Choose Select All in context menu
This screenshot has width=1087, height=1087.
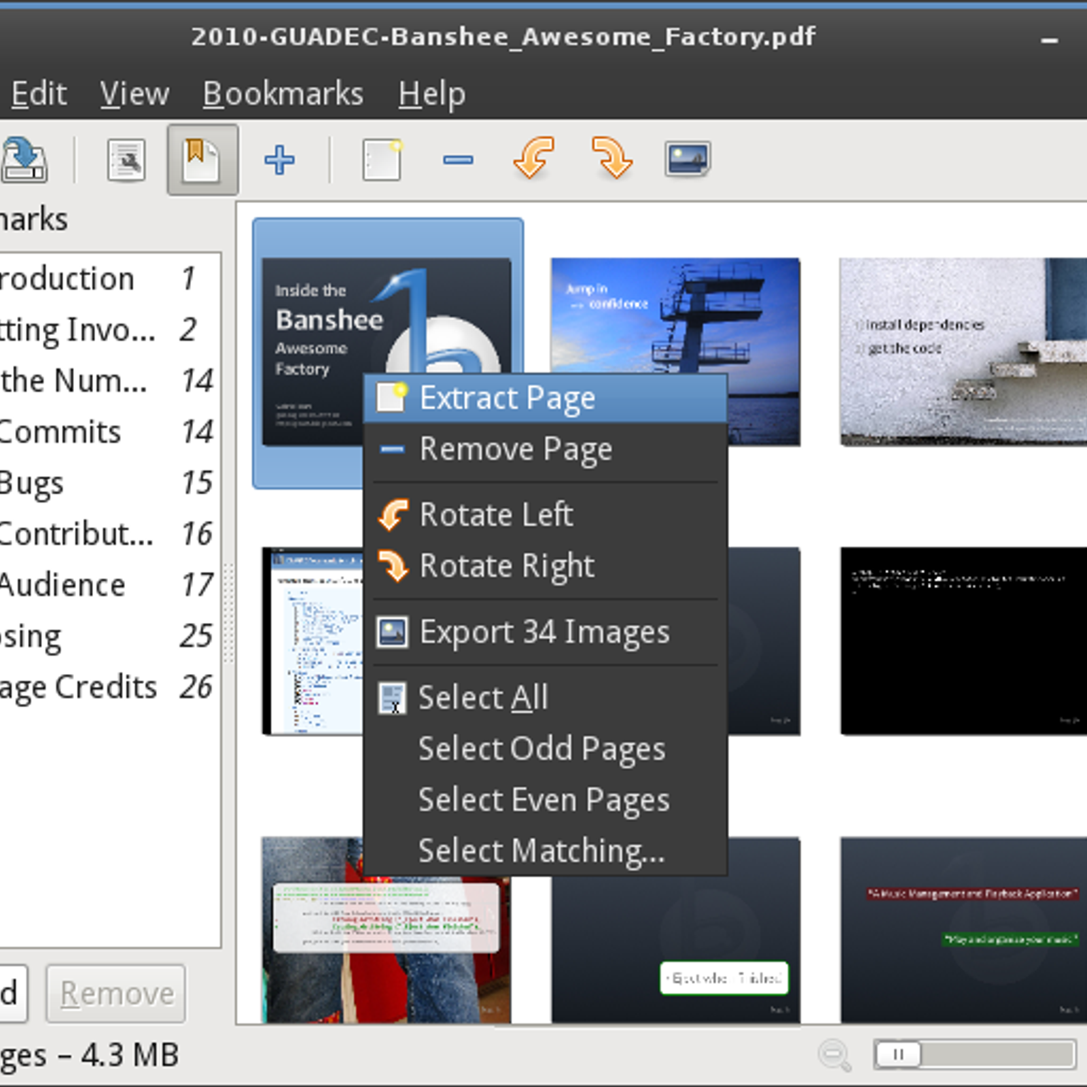pyautogui.click(x=546, y=698)
